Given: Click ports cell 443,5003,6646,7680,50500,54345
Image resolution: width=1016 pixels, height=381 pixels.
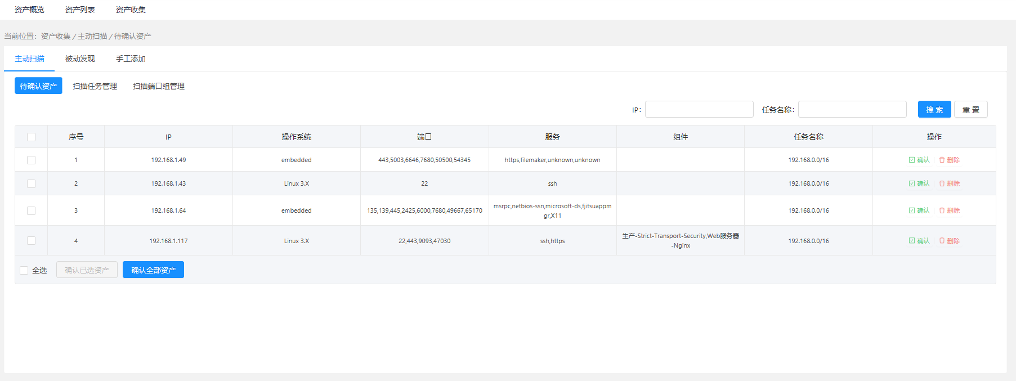Looking at the screenshot, I should coord(424,160).
